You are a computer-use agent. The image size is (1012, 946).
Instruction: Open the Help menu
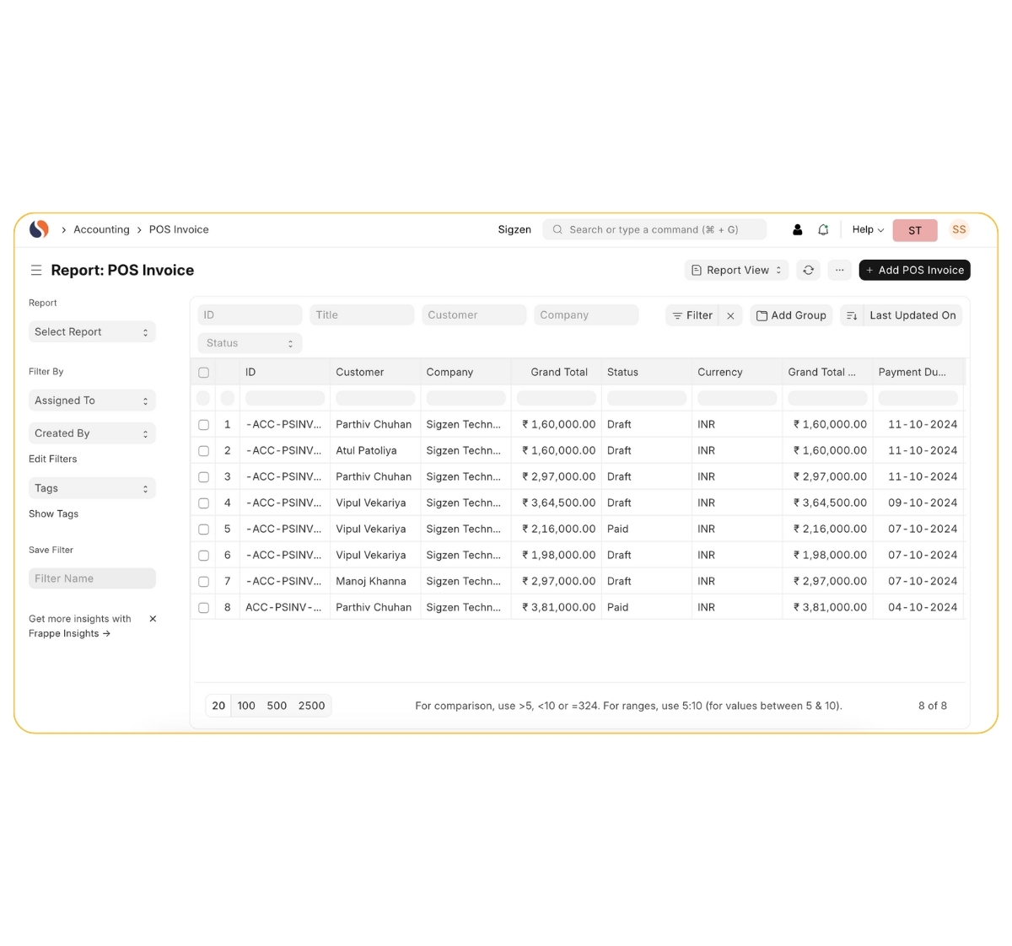click(867, 229)
